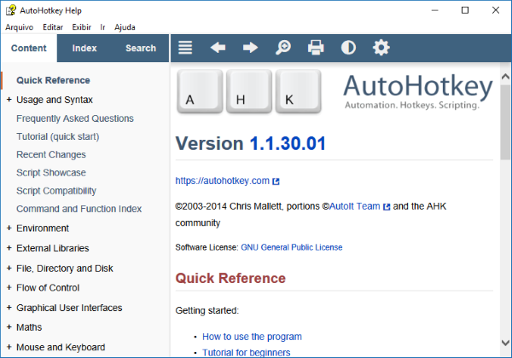Open the Tutorial for beginners link

pyautogui.click(x=247, y=352)
